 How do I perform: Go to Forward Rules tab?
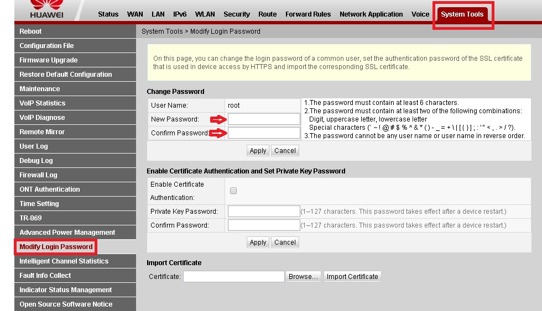(x=308, y=14)
